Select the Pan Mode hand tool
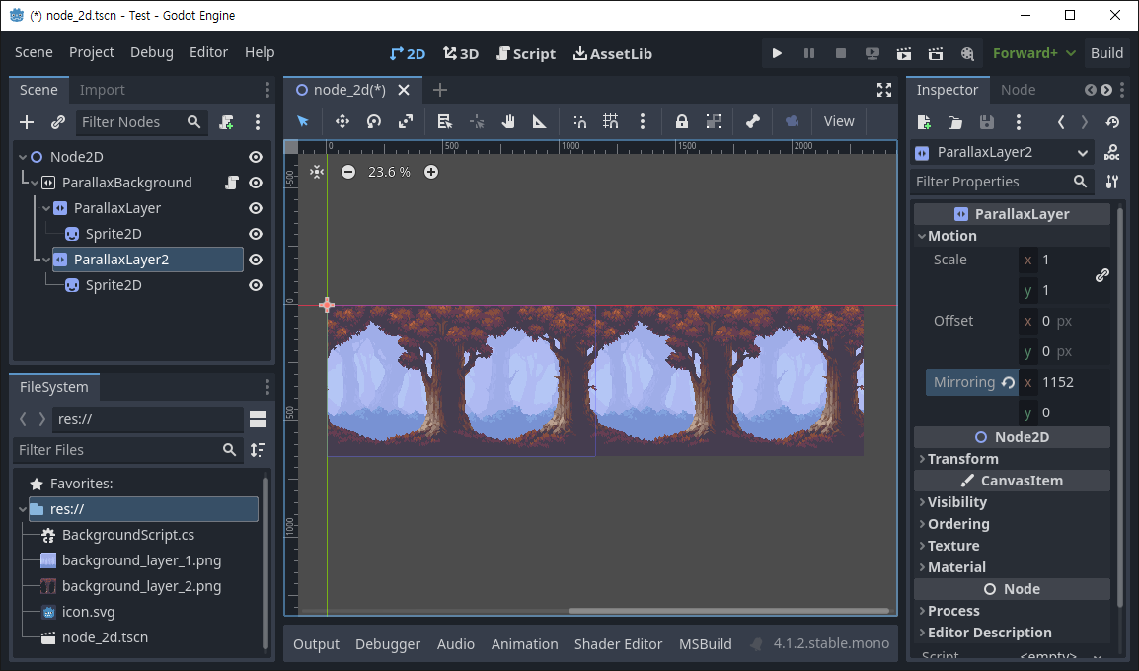 click(x=507, y=121)
